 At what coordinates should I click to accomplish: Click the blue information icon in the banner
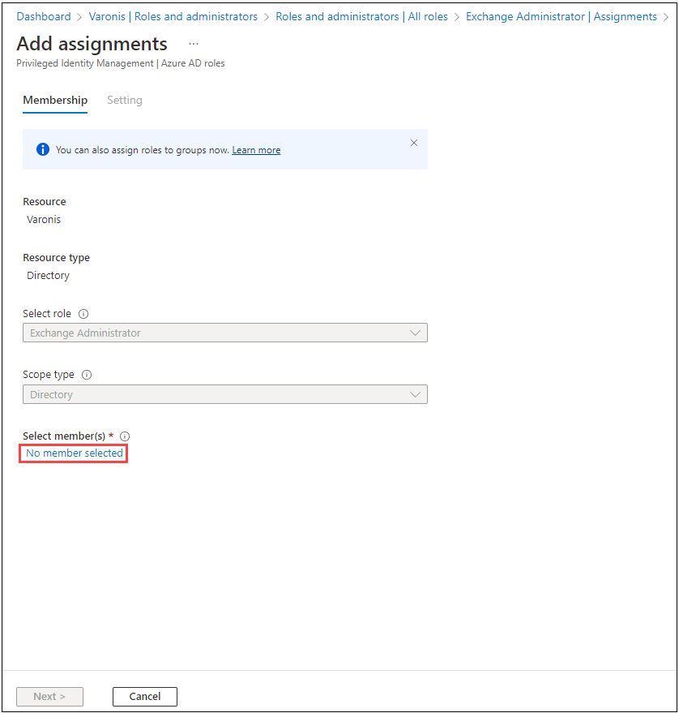tap(43, 149)
